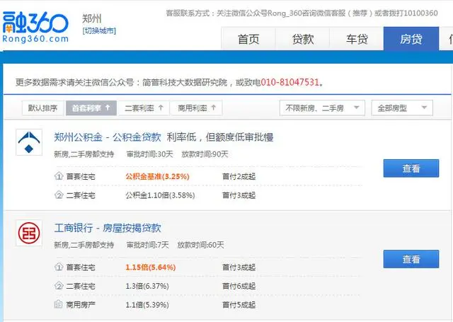
Task: Open the 车贷 tab
Action: point(357,39)
